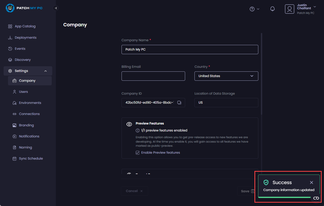The image size is (324, 206).
Task: Click the Cancel button
Action: (x=134, y=191)
